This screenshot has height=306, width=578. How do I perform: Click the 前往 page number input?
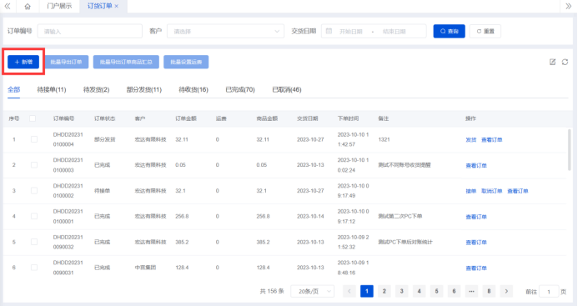(549, 292)
